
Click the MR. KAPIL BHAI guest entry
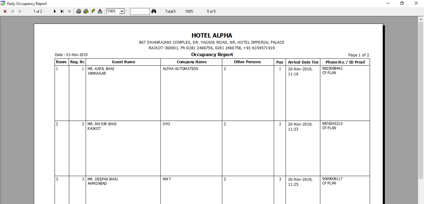[x=101, y=69]
